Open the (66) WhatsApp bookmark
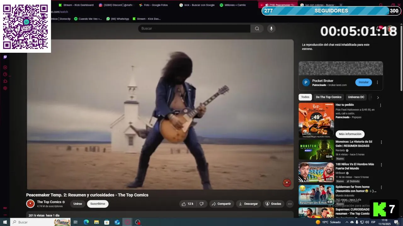The image size is (403, 226). (x=118, y=19)
